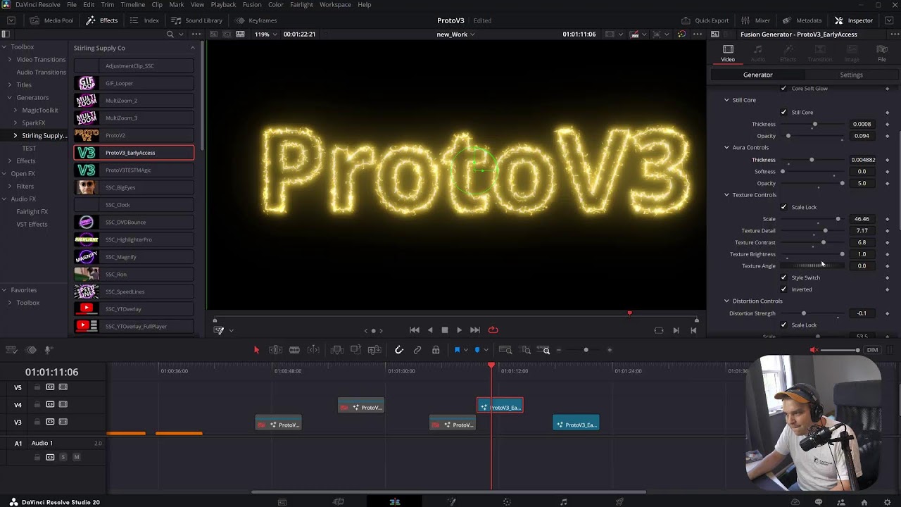Image resolution: width=901 pixels, height=507 pixels.
Task: Mute Audio 1 track with M button
Action: [77, 457]
